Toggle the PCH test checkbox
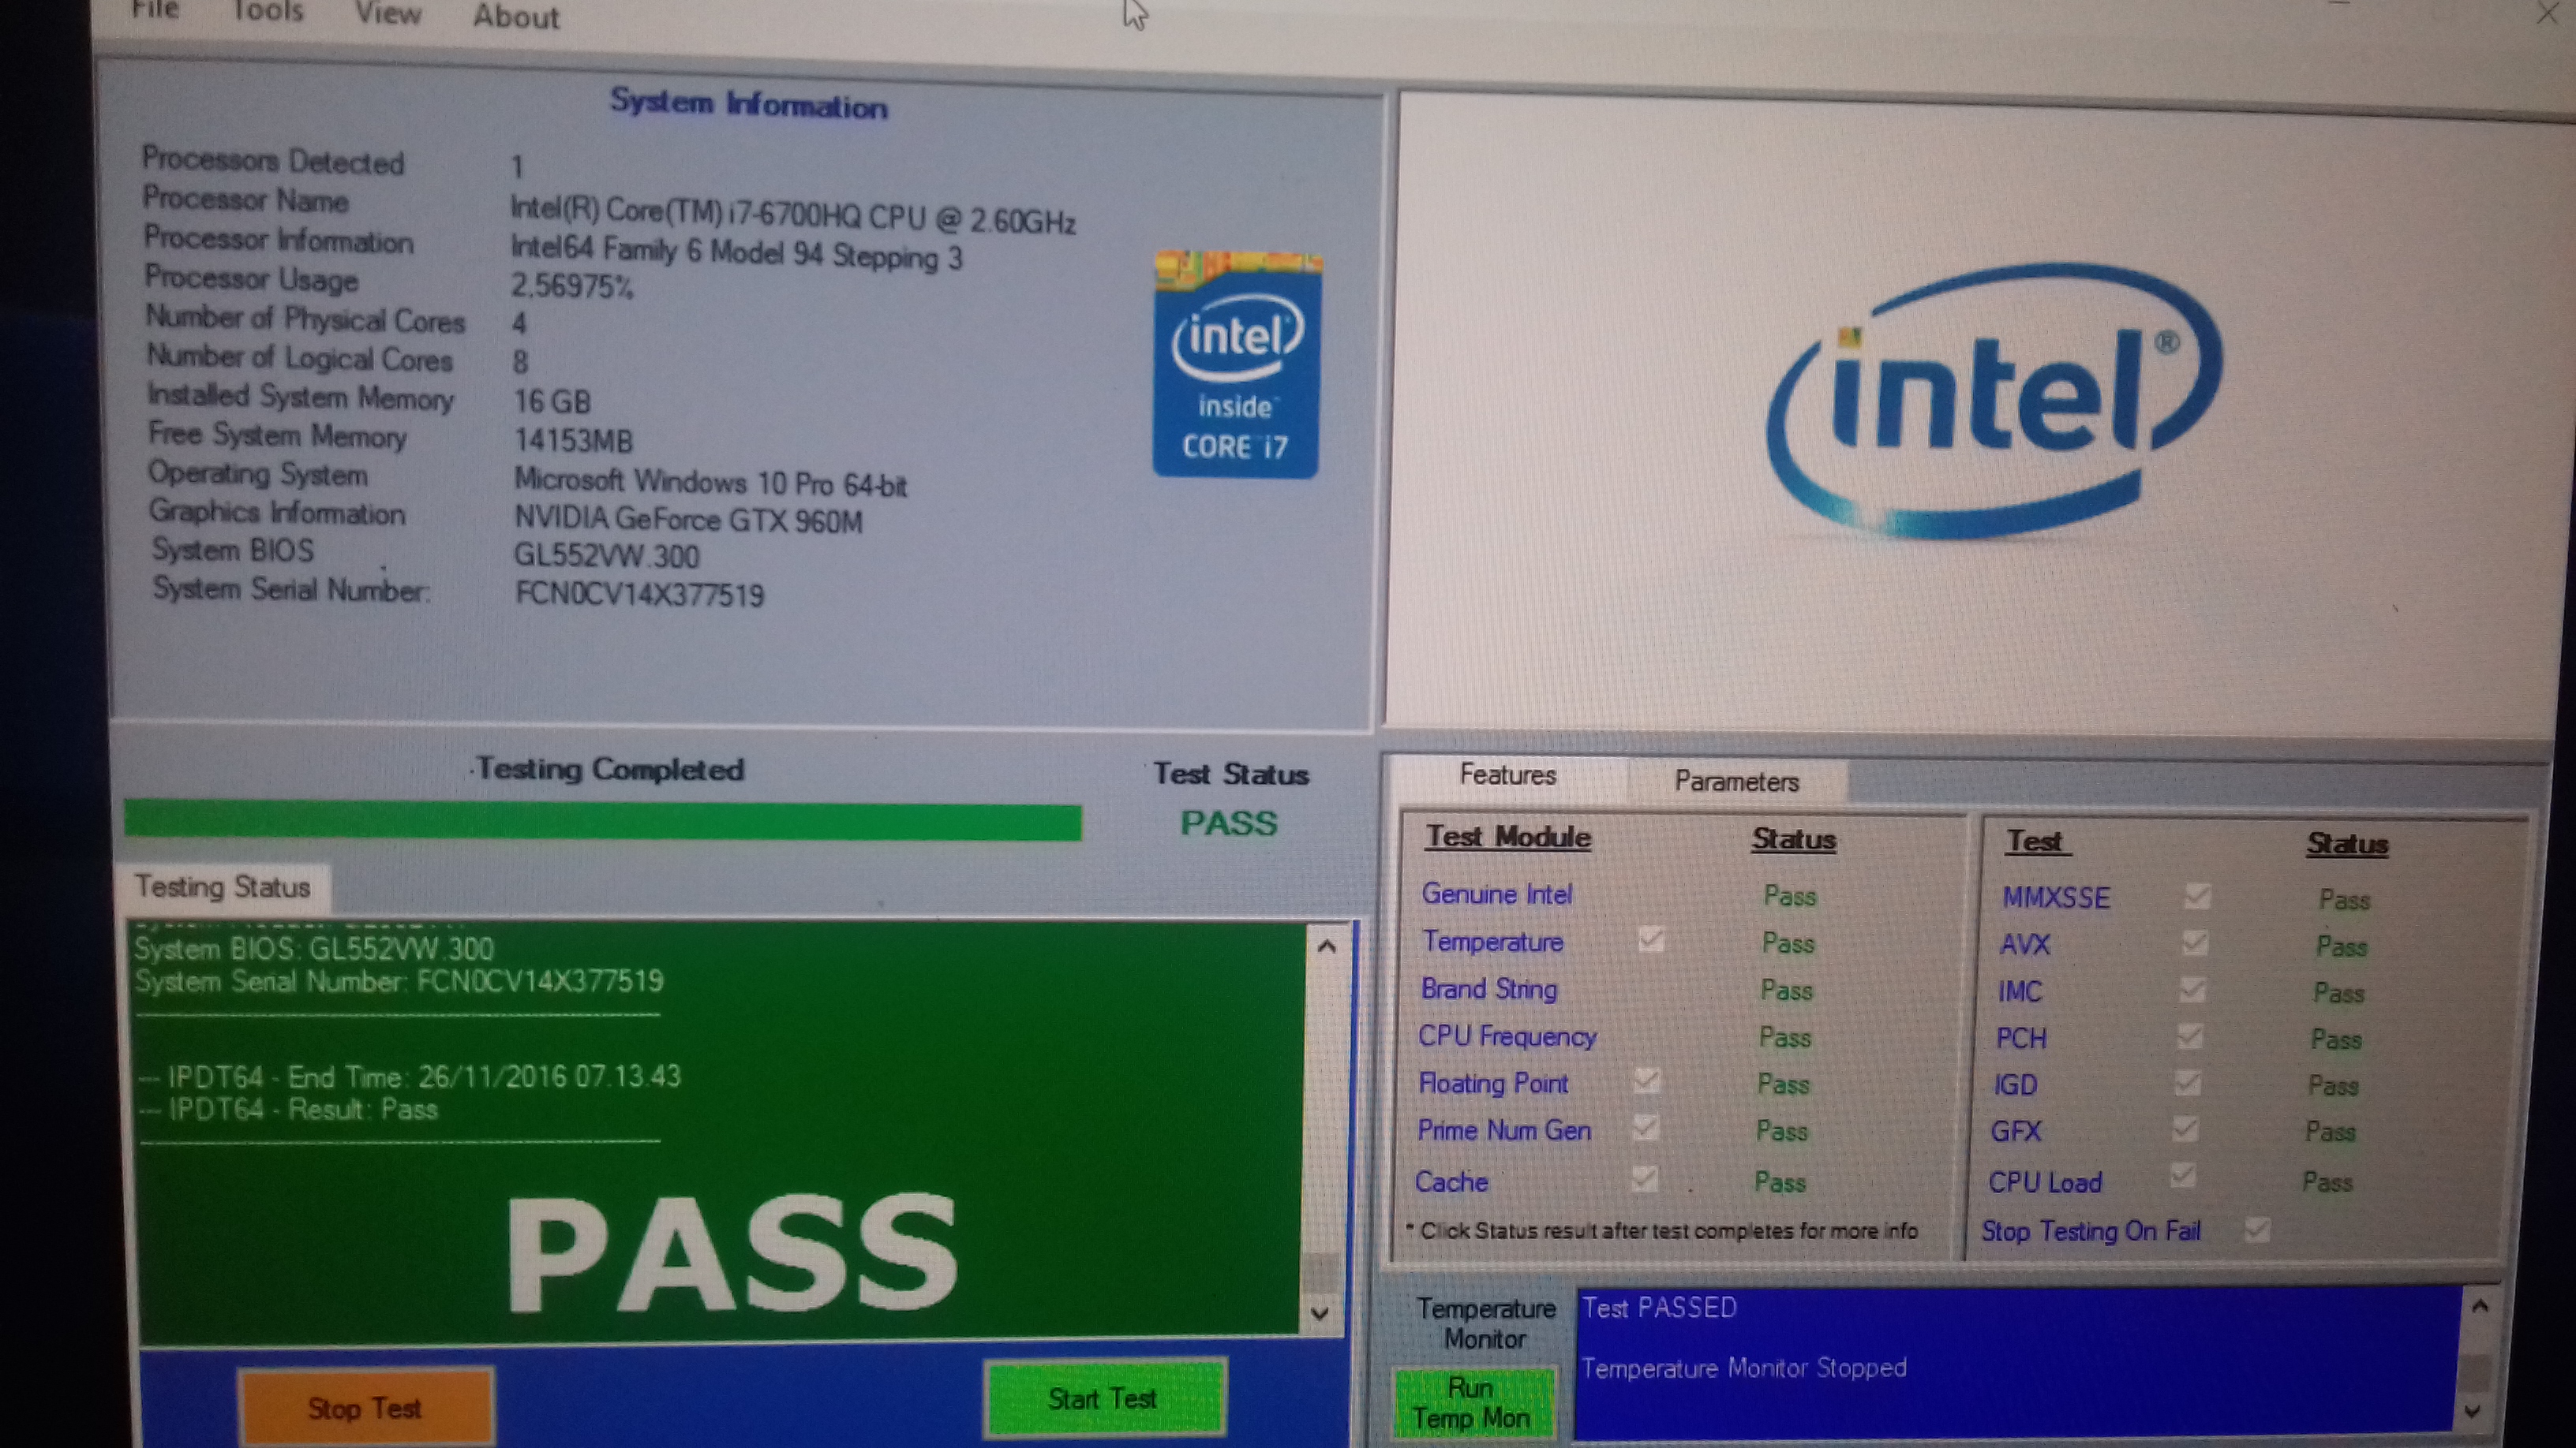Viewport: 2576px width, 1448px height. point(2190,1036)
